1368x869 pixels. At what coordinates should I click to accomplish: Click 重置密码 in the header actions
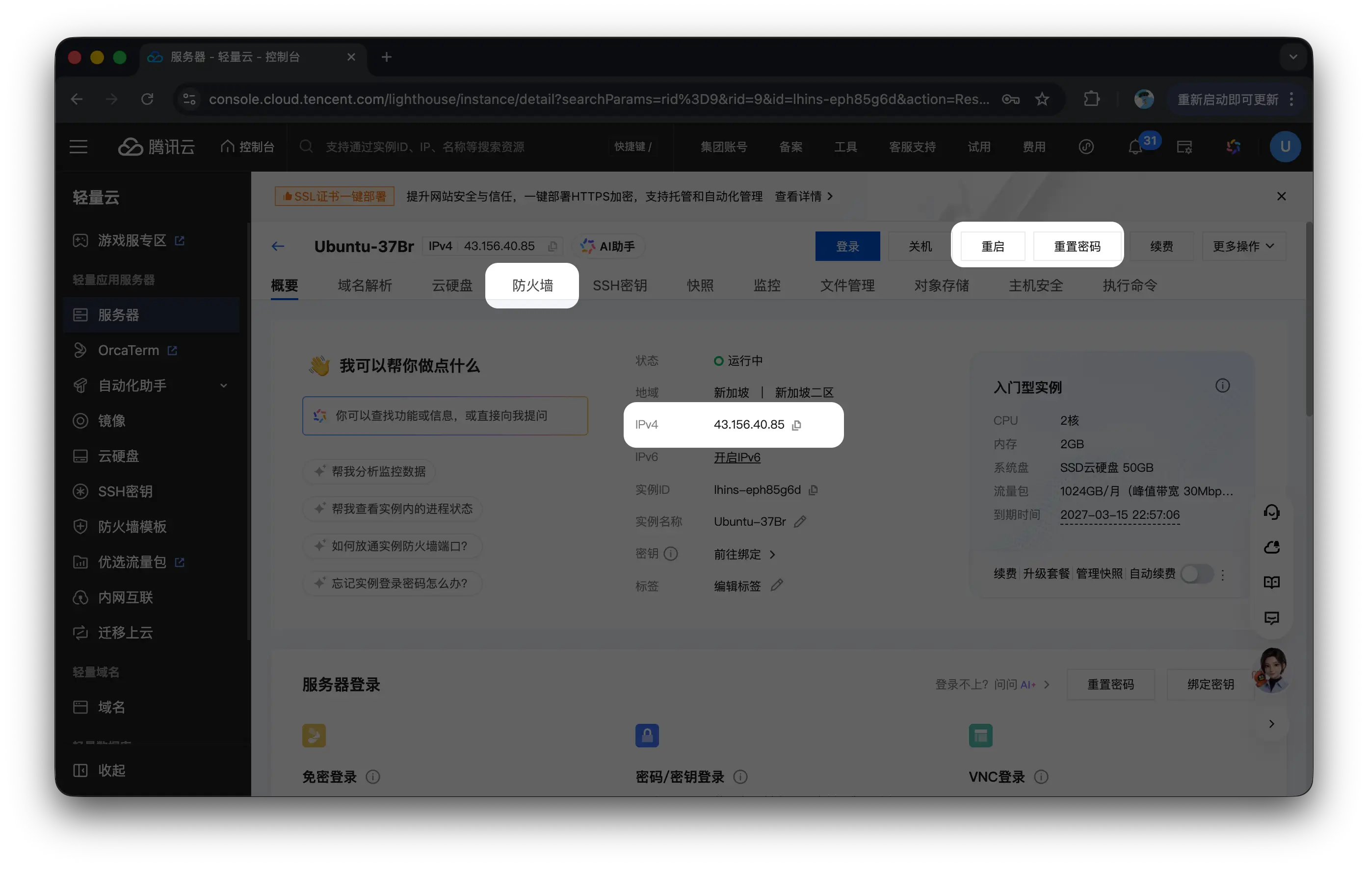click(1077, 247)
